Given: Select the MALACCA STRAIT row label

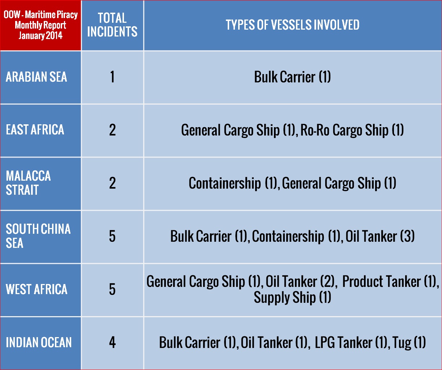Looking at the screenshot, I should pos(29,183).
